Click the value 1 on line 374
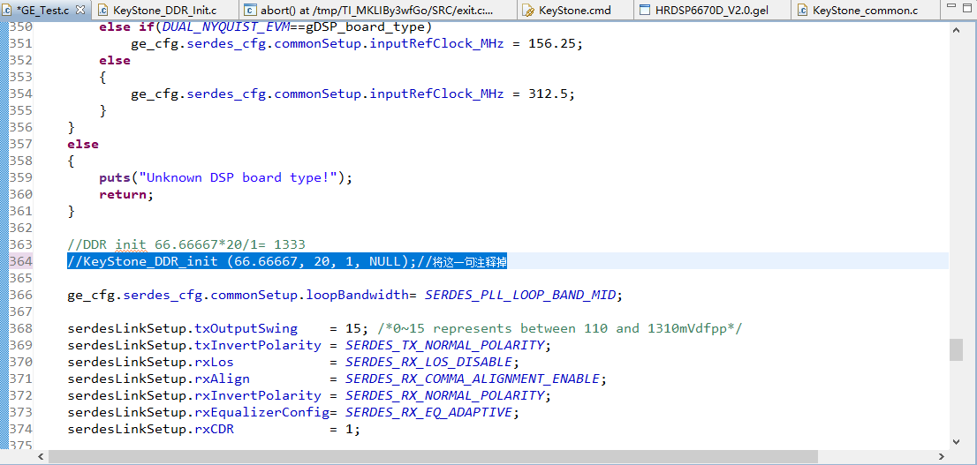Screen dimensions: 977x465 (349, 429)
